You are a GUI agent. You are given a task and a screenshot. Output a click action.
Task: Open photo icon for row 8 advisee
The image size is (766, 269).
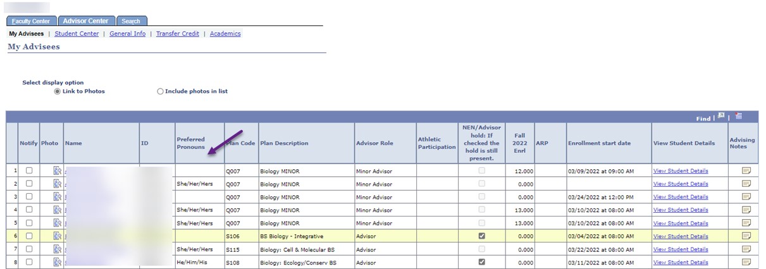[57, 262]
